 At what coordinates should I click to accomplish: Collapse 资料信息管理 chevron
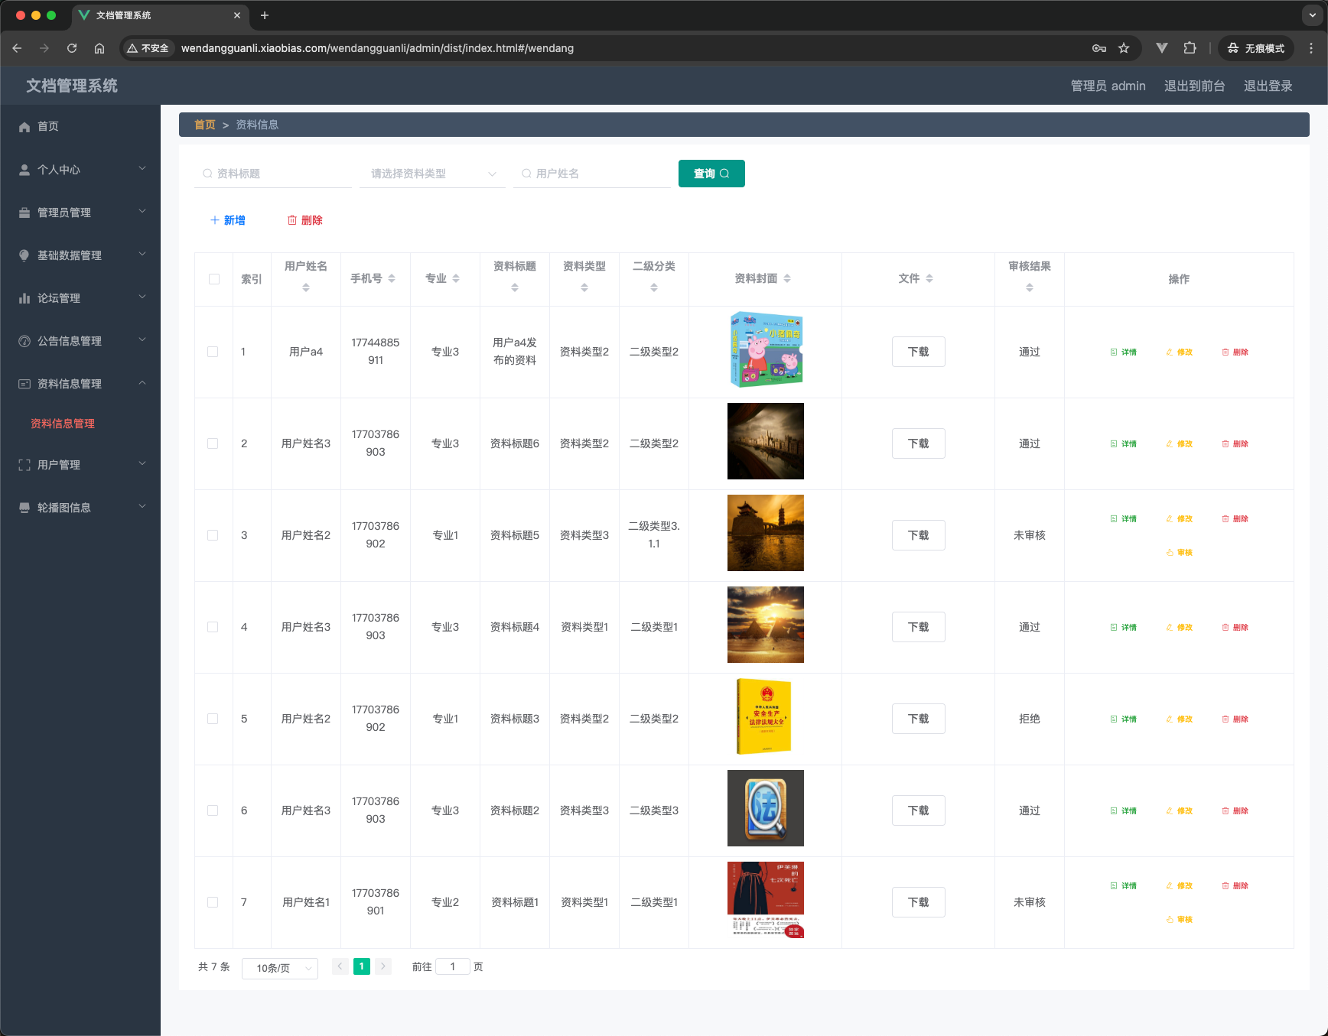(x=142, y=383)
